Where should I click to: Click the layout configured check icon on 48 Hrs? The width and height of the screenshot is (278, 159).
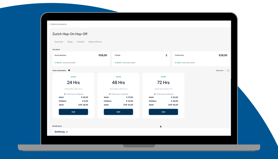[110, 94]
